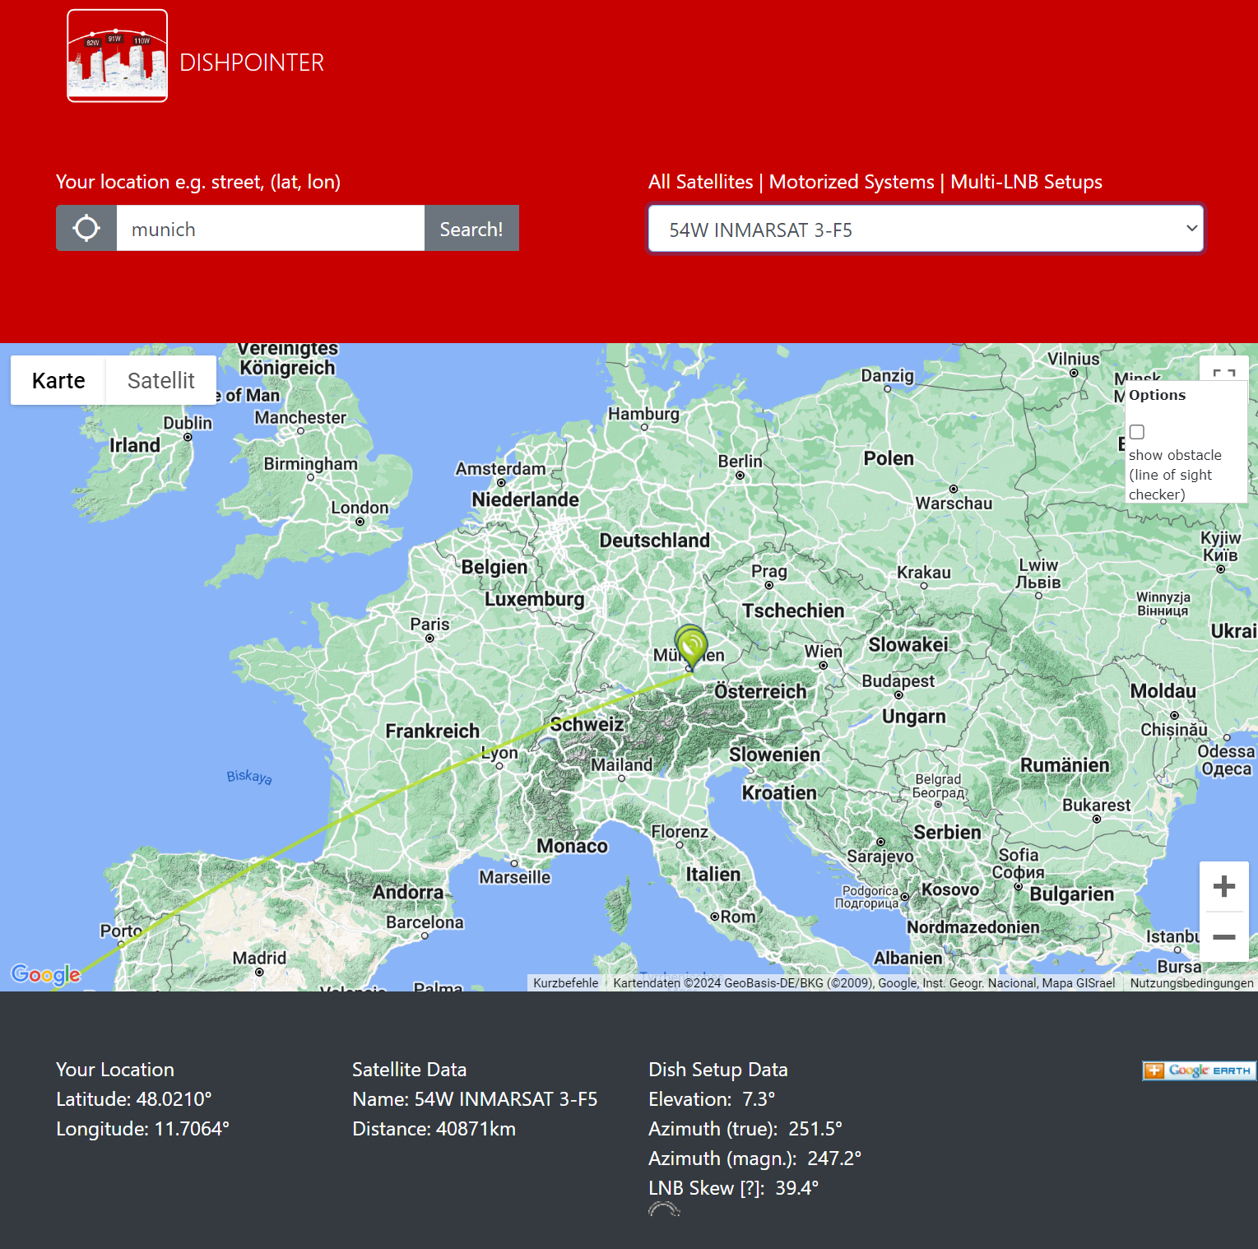Click Kurzbefehle keyboard shortcuts button
This screenshot has width=1258, height=1249.
[x=565, y=983]
